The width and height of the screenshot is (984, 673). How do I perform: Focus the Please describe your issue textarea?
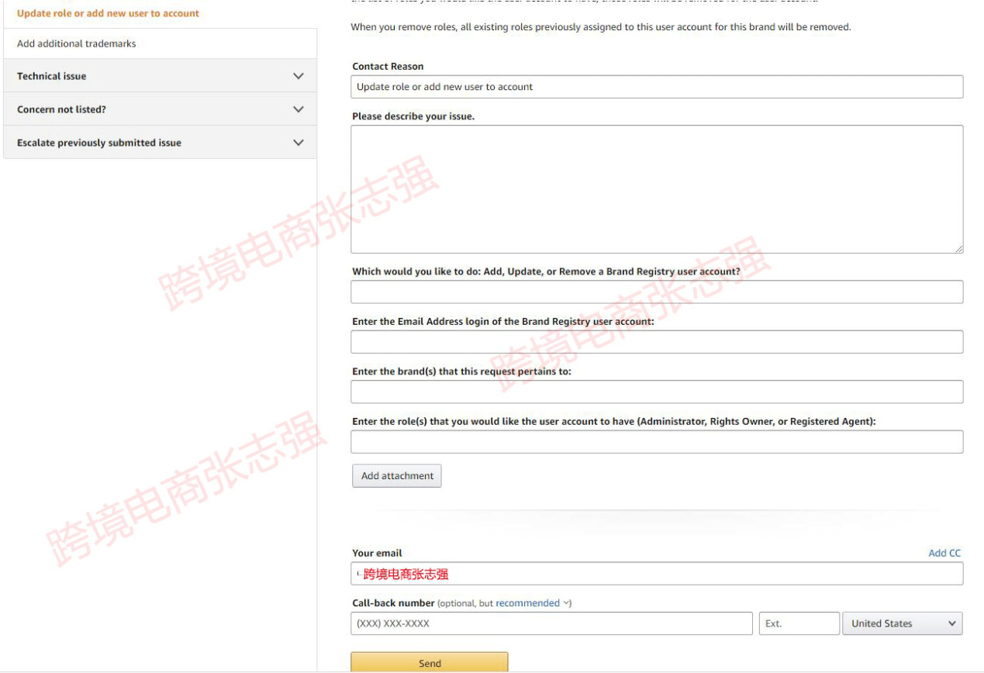point(656,189)
